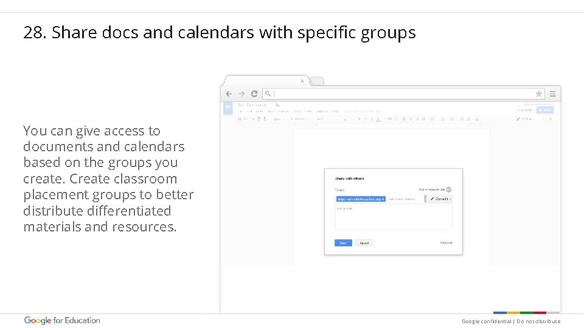The width and height of the screenshot is (584, 328).
Task: Click the Comments button in Docs header
Action: [524, 110]
